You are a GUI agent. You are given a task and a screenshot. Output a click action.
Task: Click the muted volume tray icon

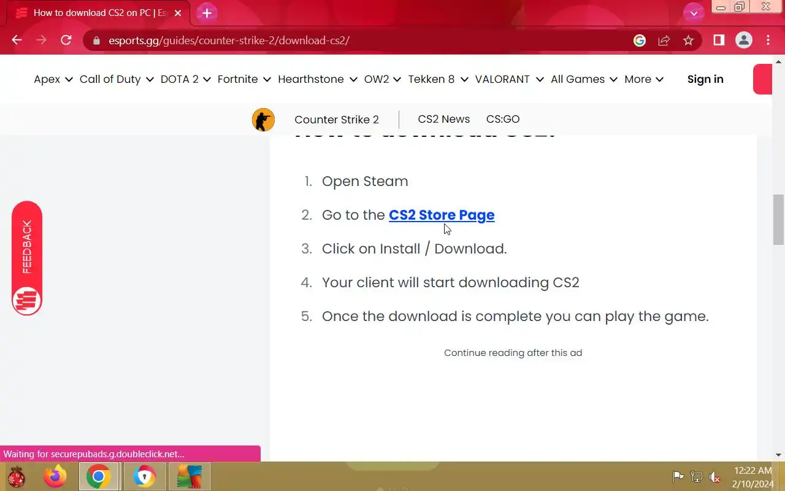click(715, 477)
